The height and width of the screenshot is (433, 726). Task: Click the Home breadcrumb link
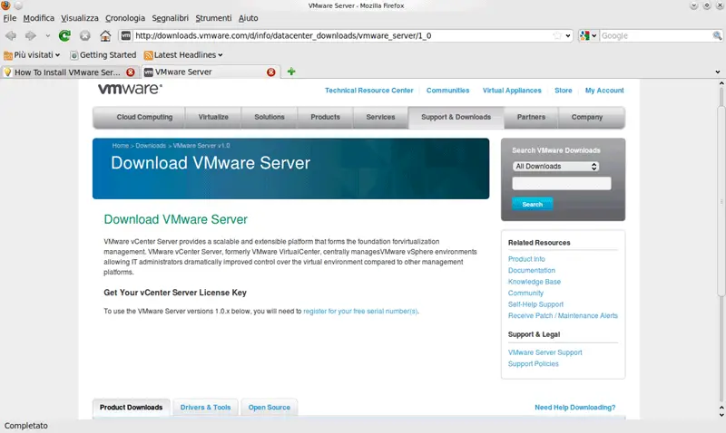coord(120,146)
